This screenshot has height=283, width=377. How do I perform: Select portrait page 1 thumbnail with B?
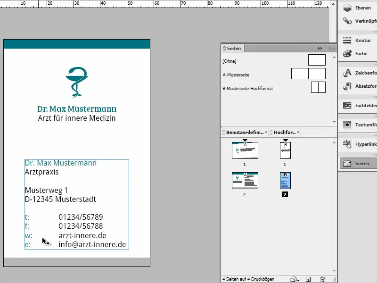[x=286, y=150]
